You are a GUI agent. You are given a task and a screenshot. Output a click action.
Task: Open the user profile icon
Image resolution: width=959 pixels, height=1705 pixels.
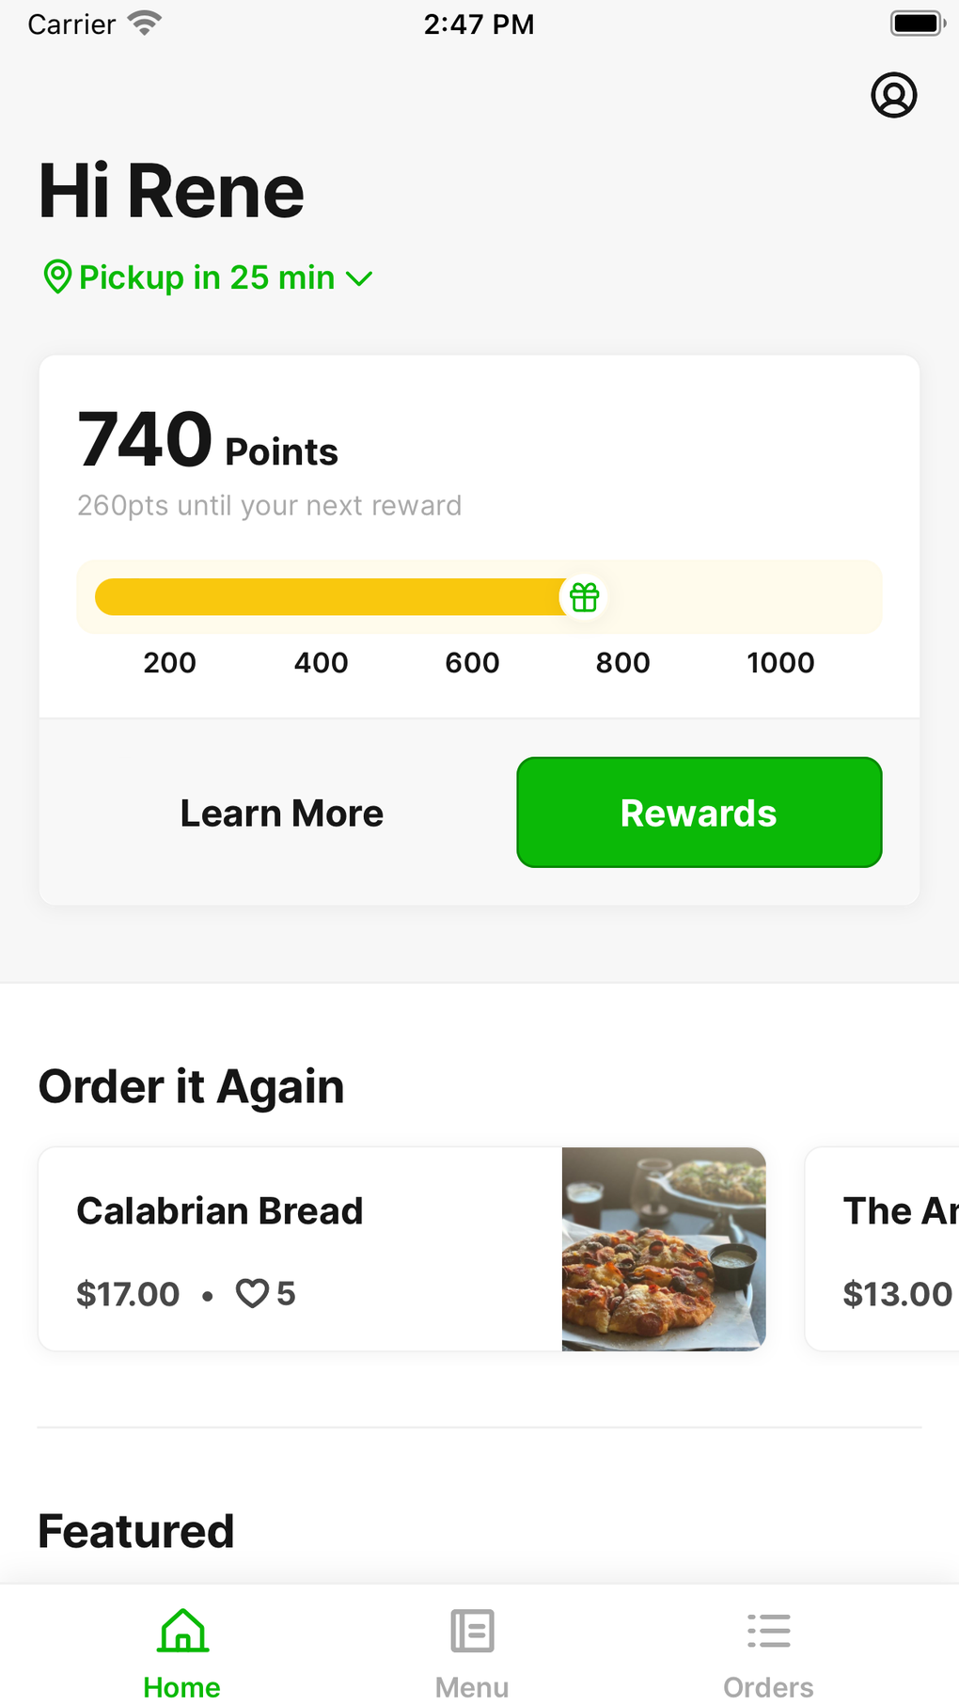893,95
